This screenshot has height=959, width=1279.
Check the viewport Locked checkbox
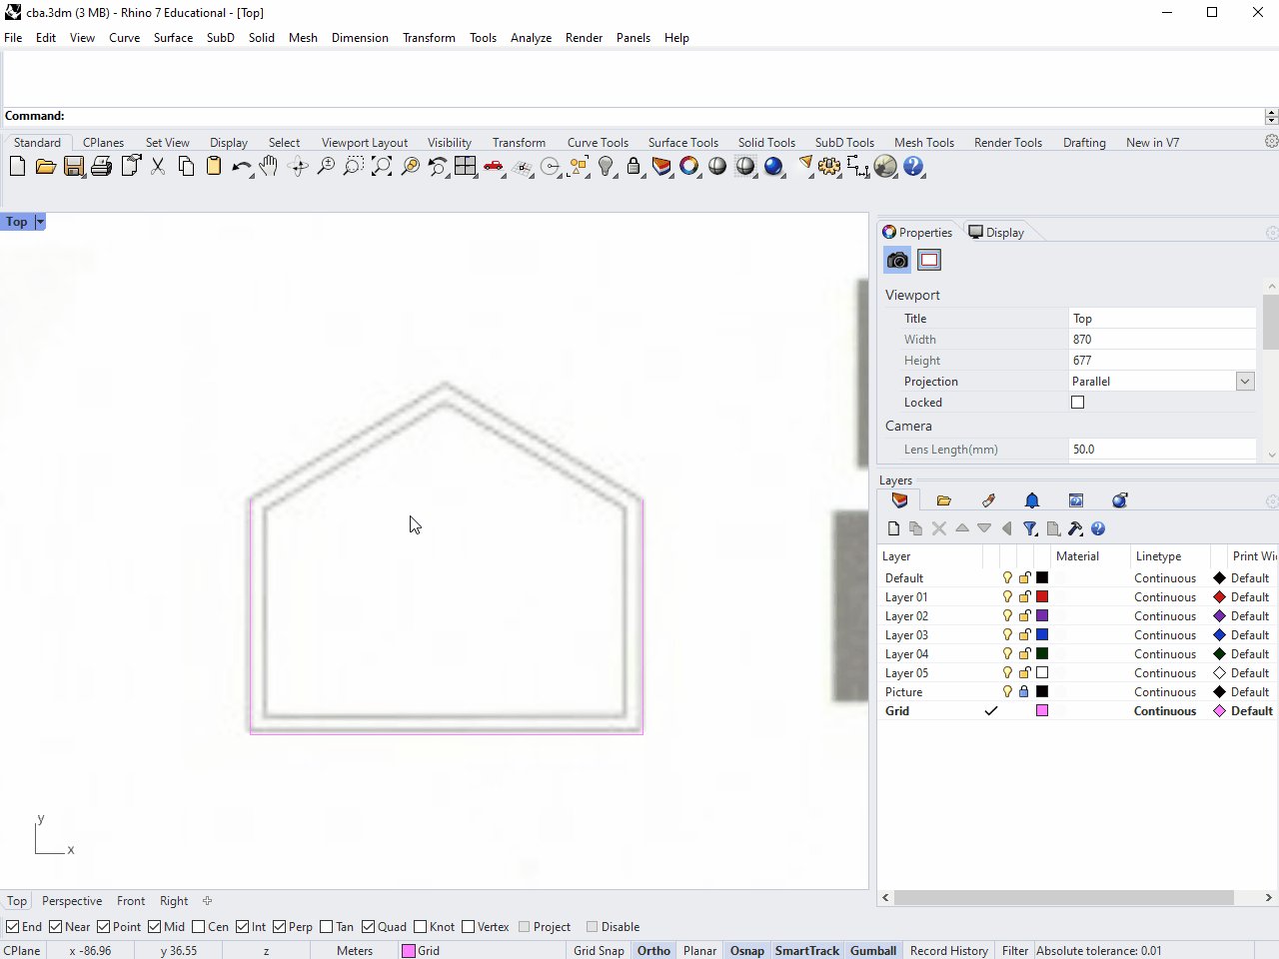click(x=1077, y=403)
